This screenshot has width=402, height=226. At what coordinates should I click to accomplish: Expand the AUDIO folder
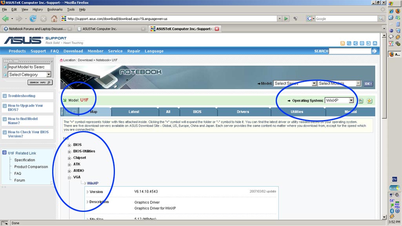[x=69, y=171]
